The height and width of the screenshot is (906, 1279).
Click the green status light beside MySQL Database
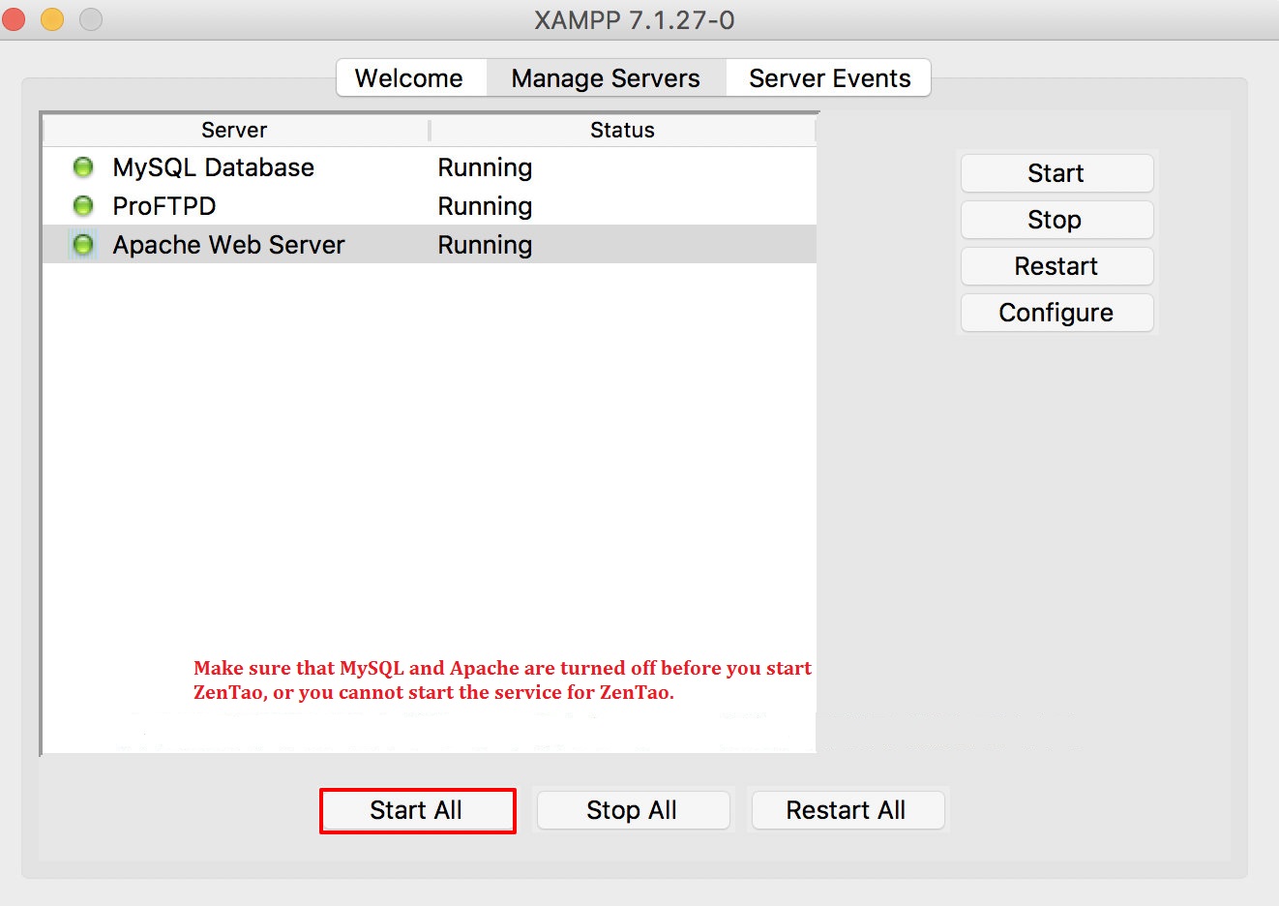pos(83,167)
